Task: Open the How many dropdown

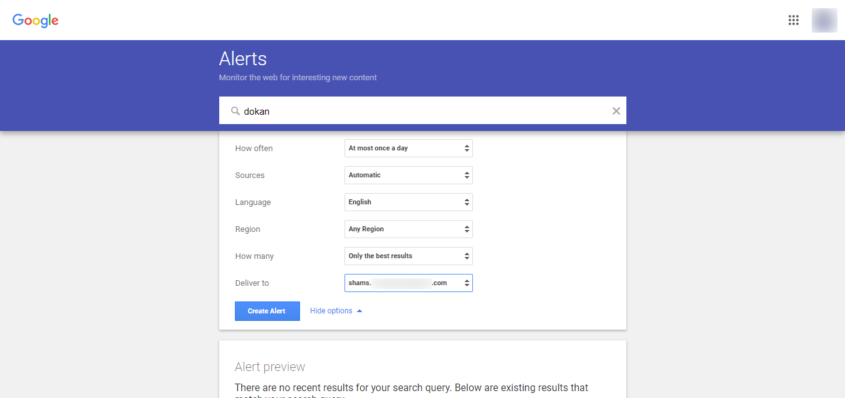Action: coord(408,256)
